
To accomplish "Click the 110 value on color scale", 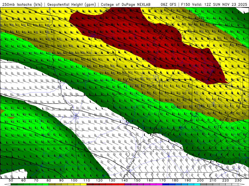I will click(87, 180).
